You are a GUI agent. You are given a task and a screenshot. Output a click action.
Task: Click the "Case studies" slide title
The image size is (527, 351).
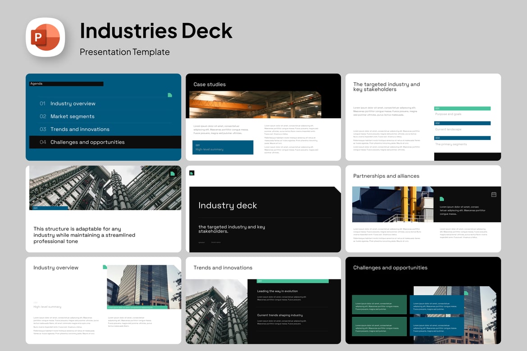click(209, 84)
